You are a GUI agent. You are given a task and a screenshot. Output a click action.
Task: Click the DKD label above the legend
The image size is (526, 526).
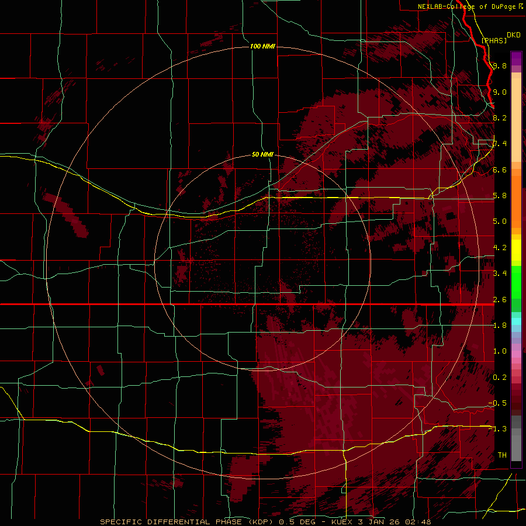tap(514, 35)
